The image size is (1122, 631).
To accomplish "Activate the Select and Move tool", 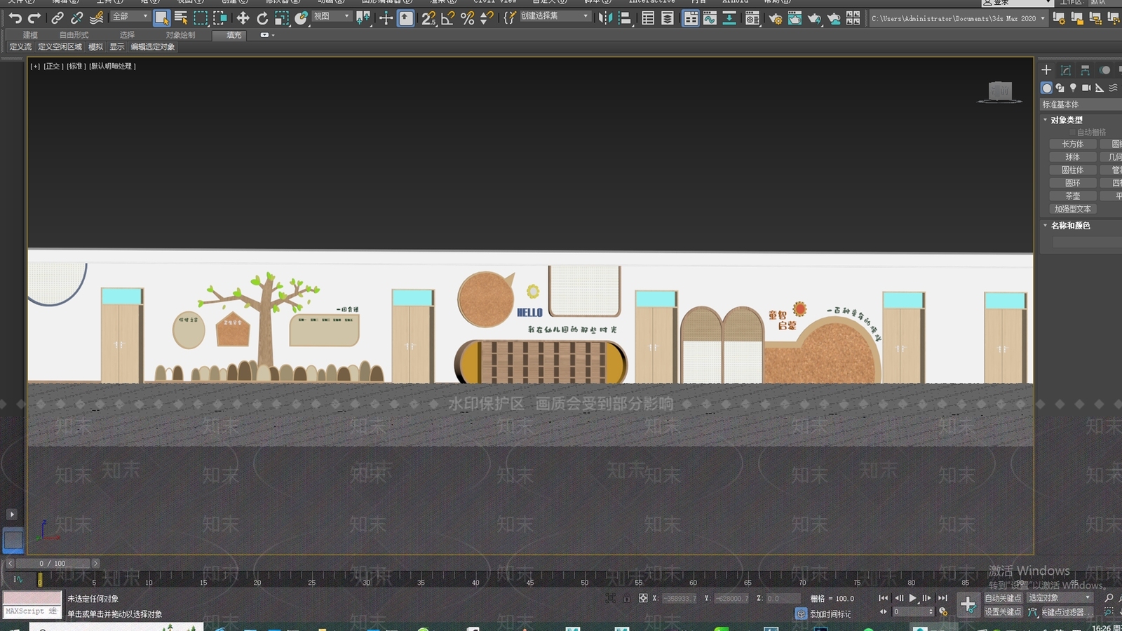I will tap(243, 18).
